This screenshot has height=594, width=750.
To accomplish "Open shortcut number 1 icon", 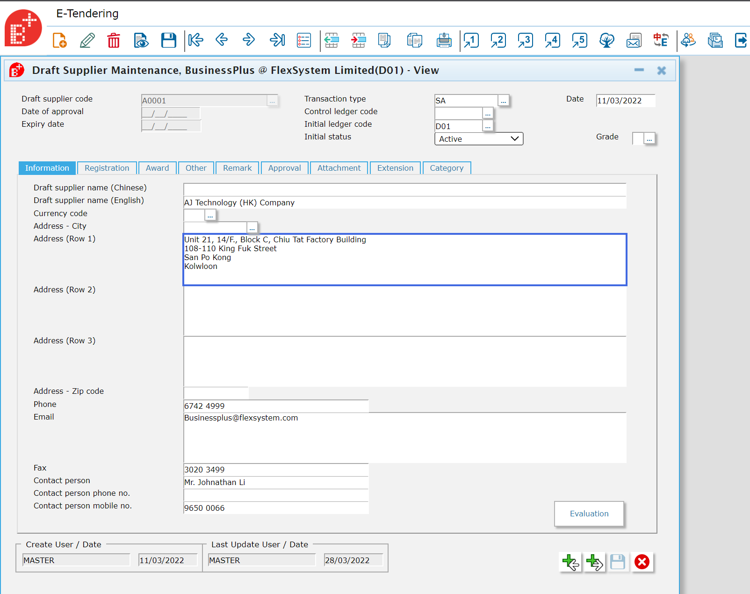I will pyautogui.click(x=471, y=40).
